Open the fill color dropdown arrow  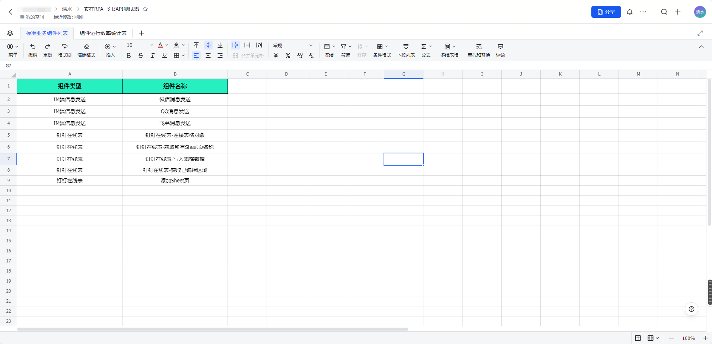coord(183,45)
